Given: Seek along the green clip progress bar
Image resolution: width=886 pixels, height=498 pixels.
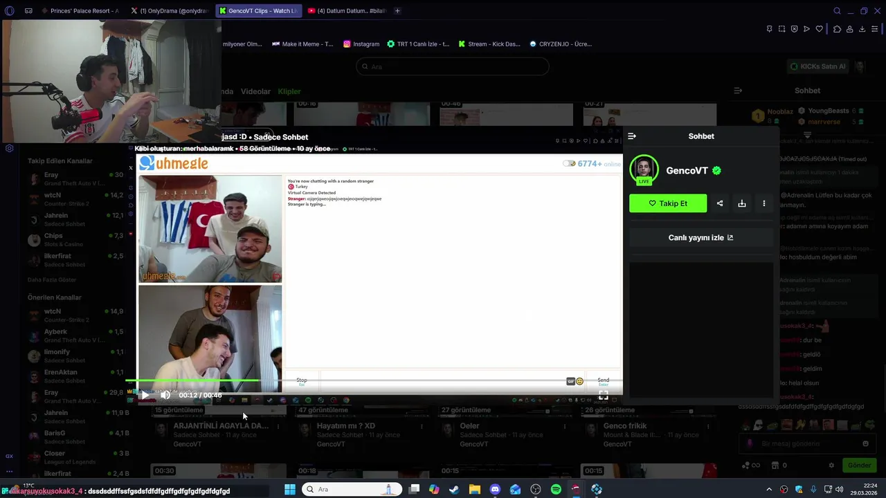Looking at the screenshot, I should [374, 380].
